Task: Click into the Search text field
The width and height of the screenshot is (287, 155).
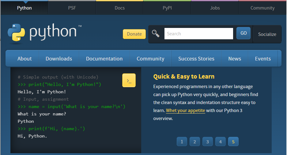Action: [198, 34]
